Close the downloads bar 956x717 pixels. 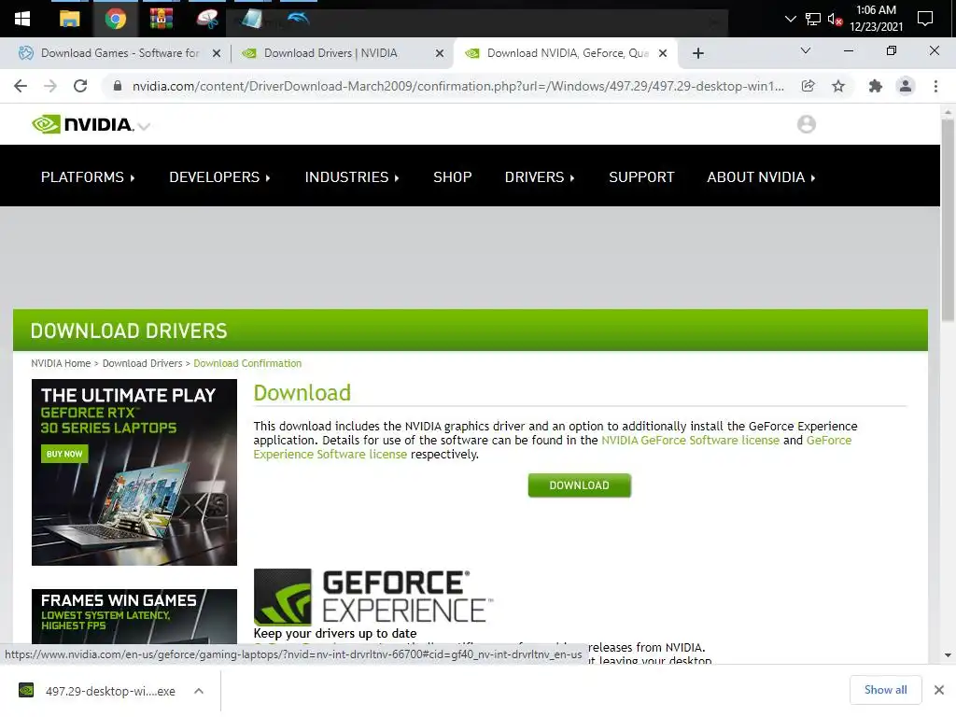click(x=939, y=690)
